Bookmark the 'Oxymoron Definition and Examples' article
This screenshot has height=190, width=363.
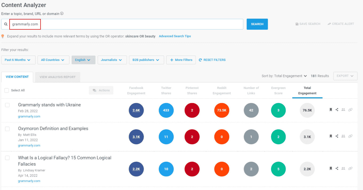click(331, 136)
